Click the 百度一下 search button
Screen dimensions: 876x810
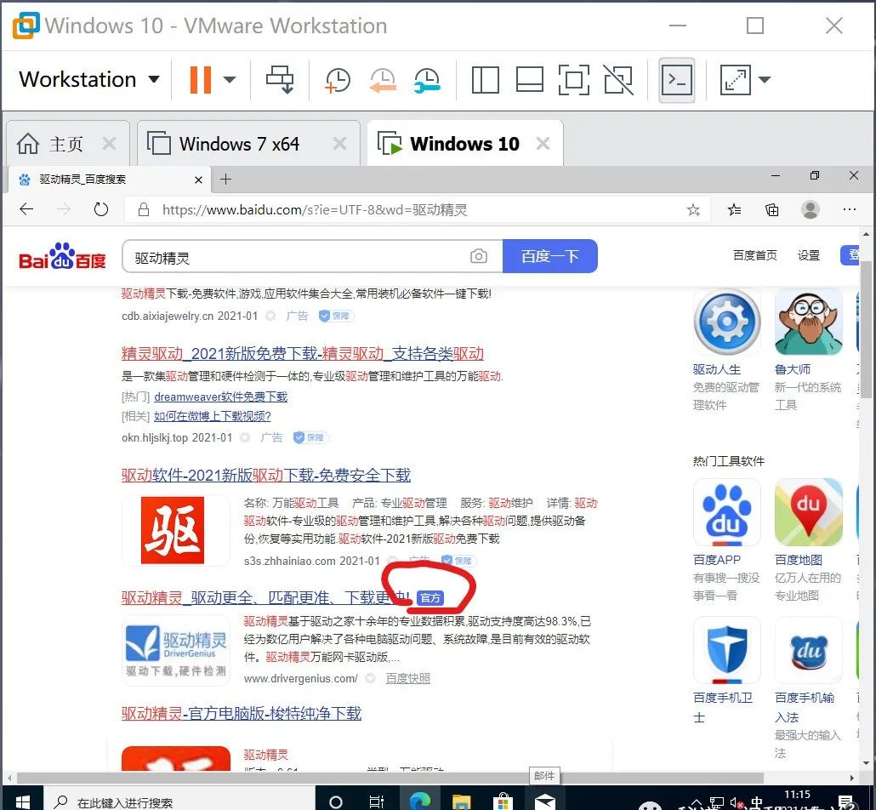click(549, 255)
